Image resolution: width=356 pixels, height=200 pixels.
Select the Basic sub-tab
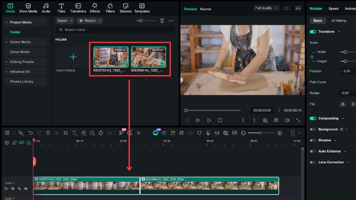pyautogui.click(x=318, y=20)
